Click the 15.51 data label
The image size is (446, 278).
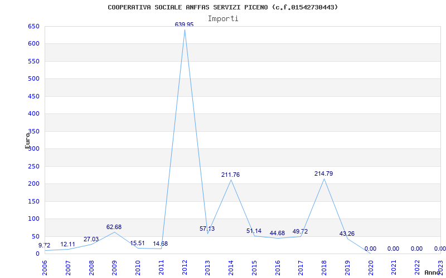(x=137, y=243)
